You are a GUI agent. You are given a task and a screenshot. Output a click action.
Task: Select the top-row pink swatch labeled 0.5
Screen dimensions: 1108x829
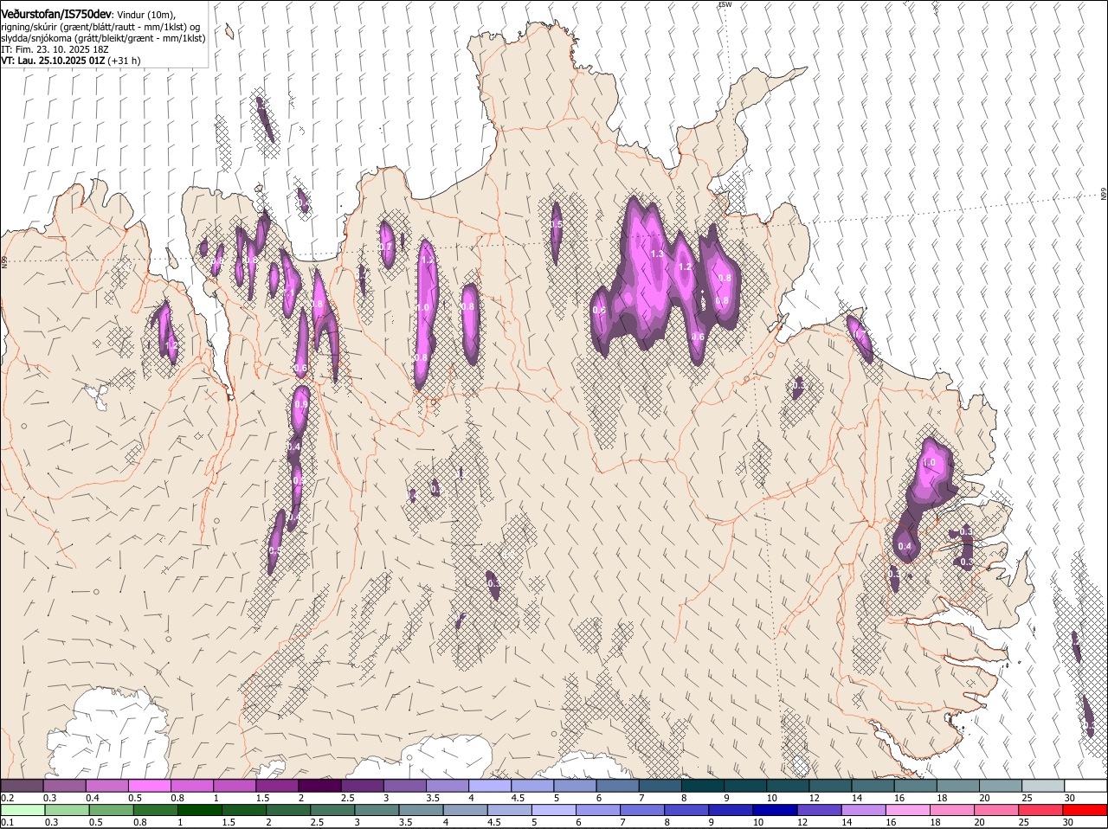[x=150, y=786]
